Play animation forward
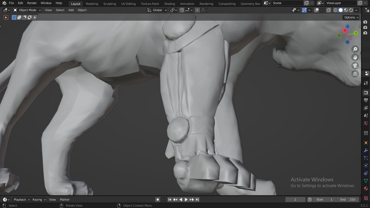Viewport: 370px width, 208px height. [186, 200]
